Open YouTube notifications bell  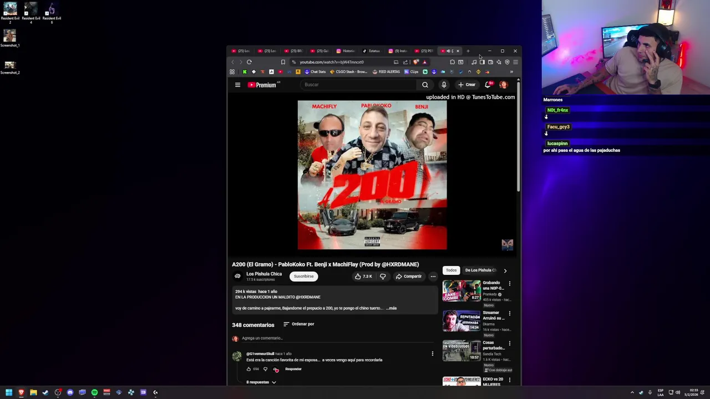[x=488, y=85]
